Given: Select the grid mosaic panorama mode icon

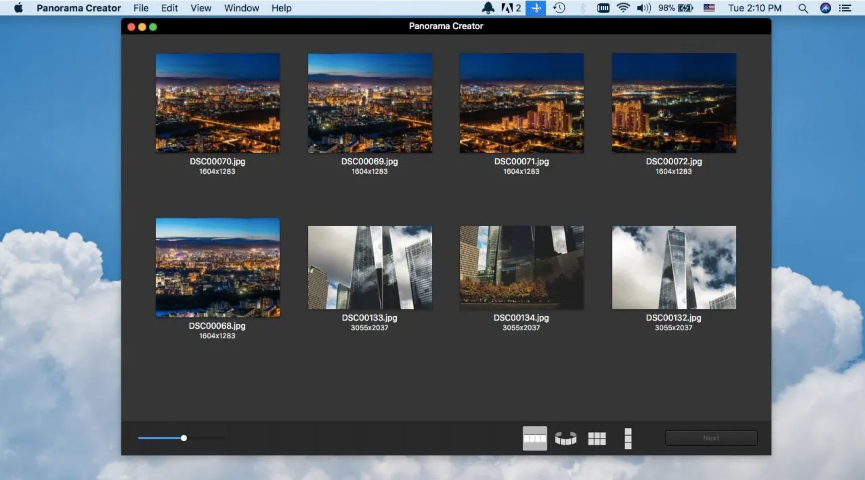Looking at the screenshot, I should (x=597, y=438).
